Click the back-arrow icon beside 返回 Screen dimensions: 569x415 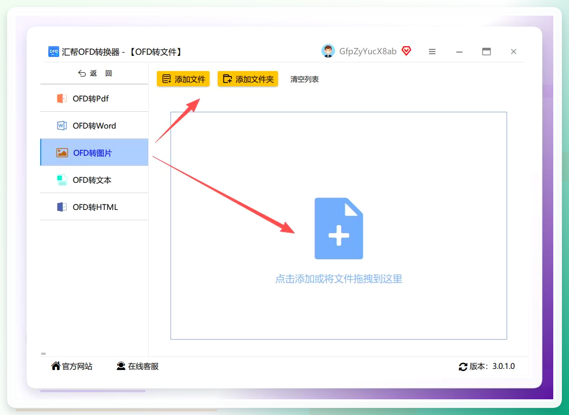point(81,73)
